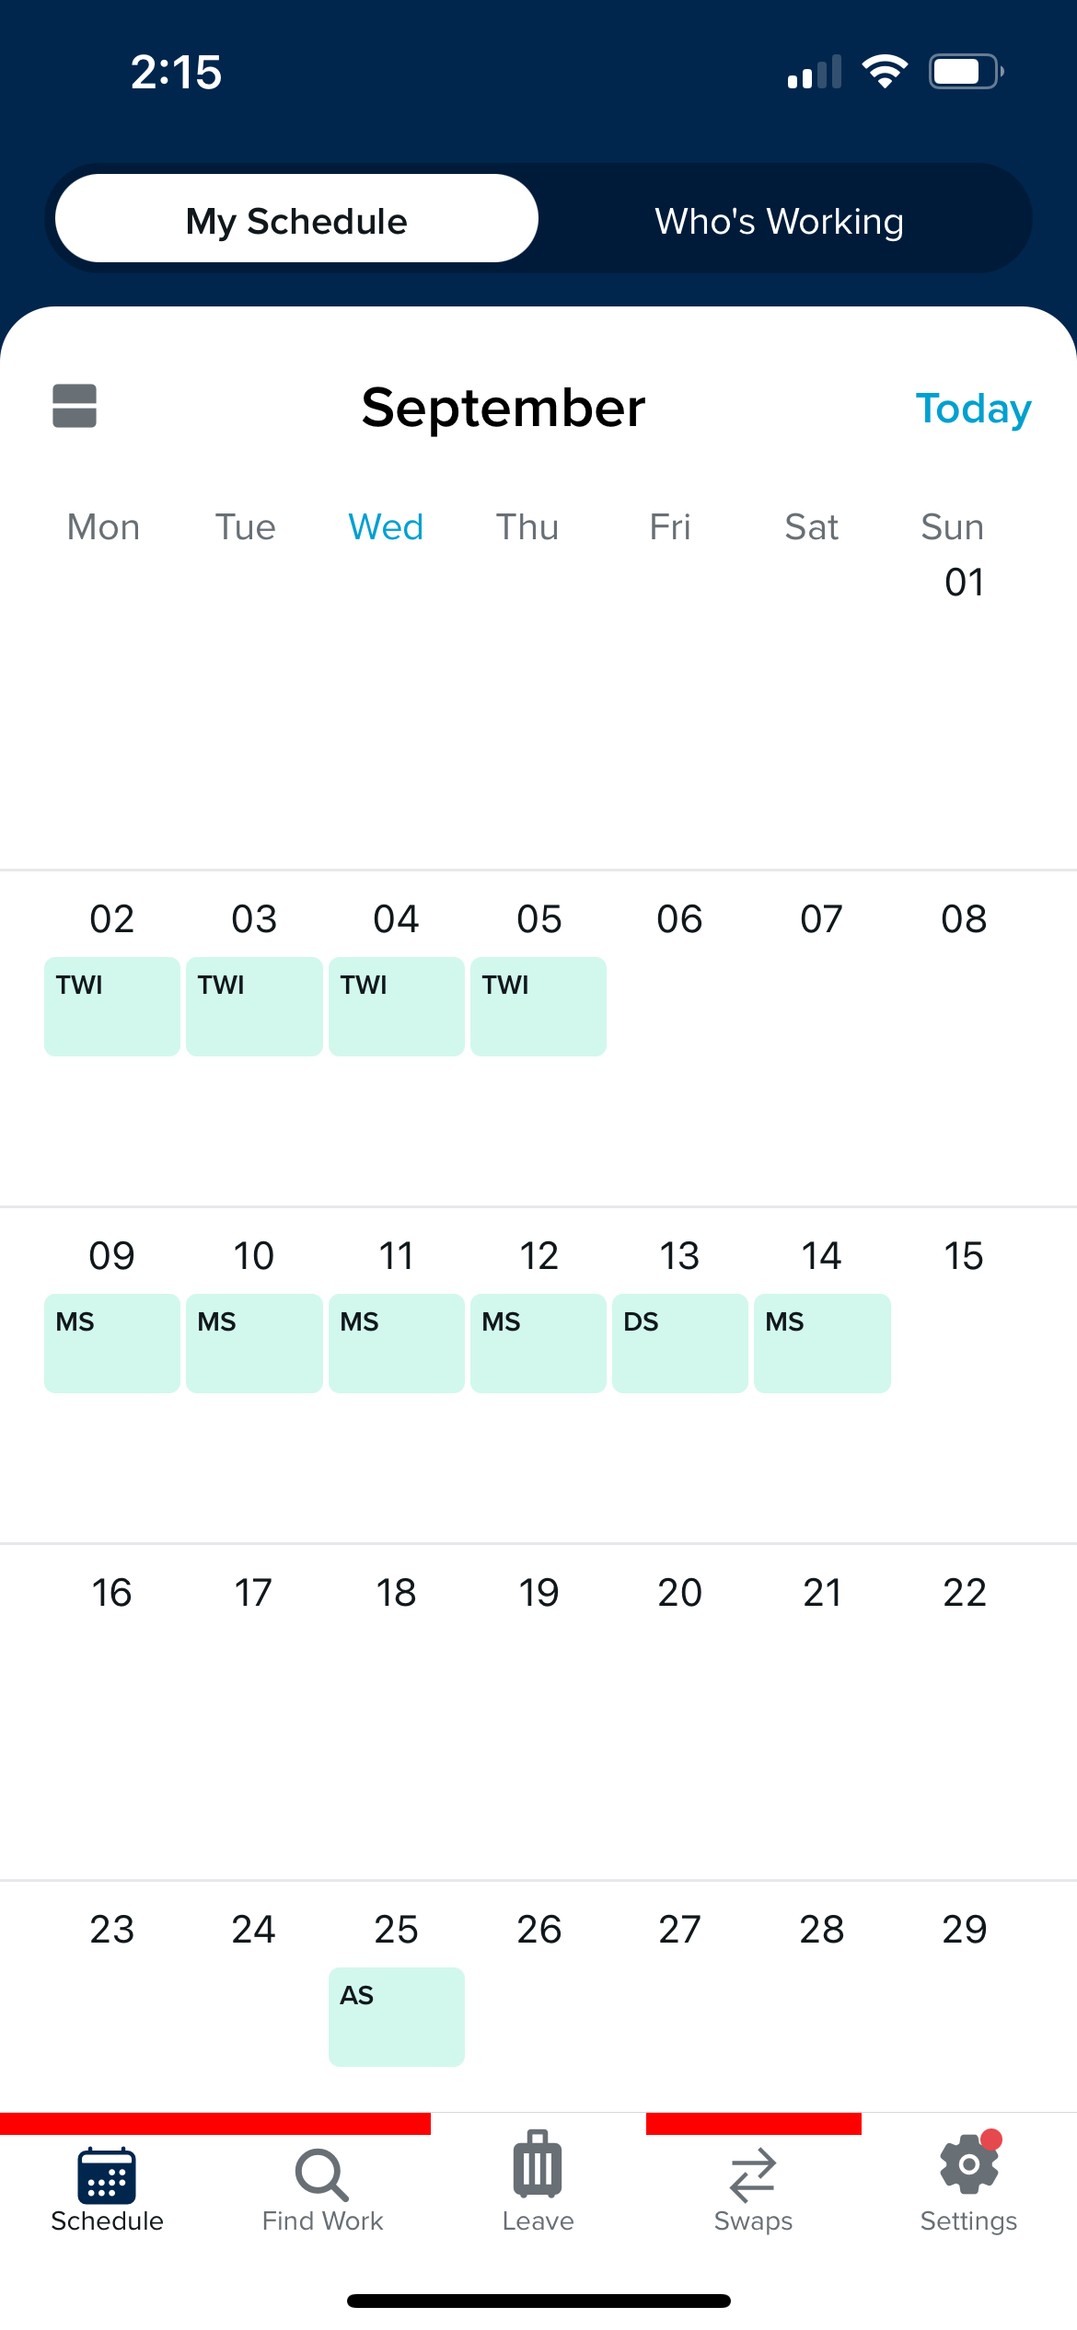
Task: Open the TWI shift on September 02
Action: coord(111,1006)
